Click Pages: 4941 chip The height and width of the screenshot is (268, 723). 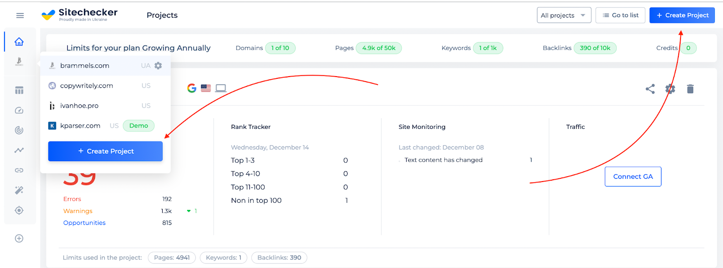[x=172, y=258]
